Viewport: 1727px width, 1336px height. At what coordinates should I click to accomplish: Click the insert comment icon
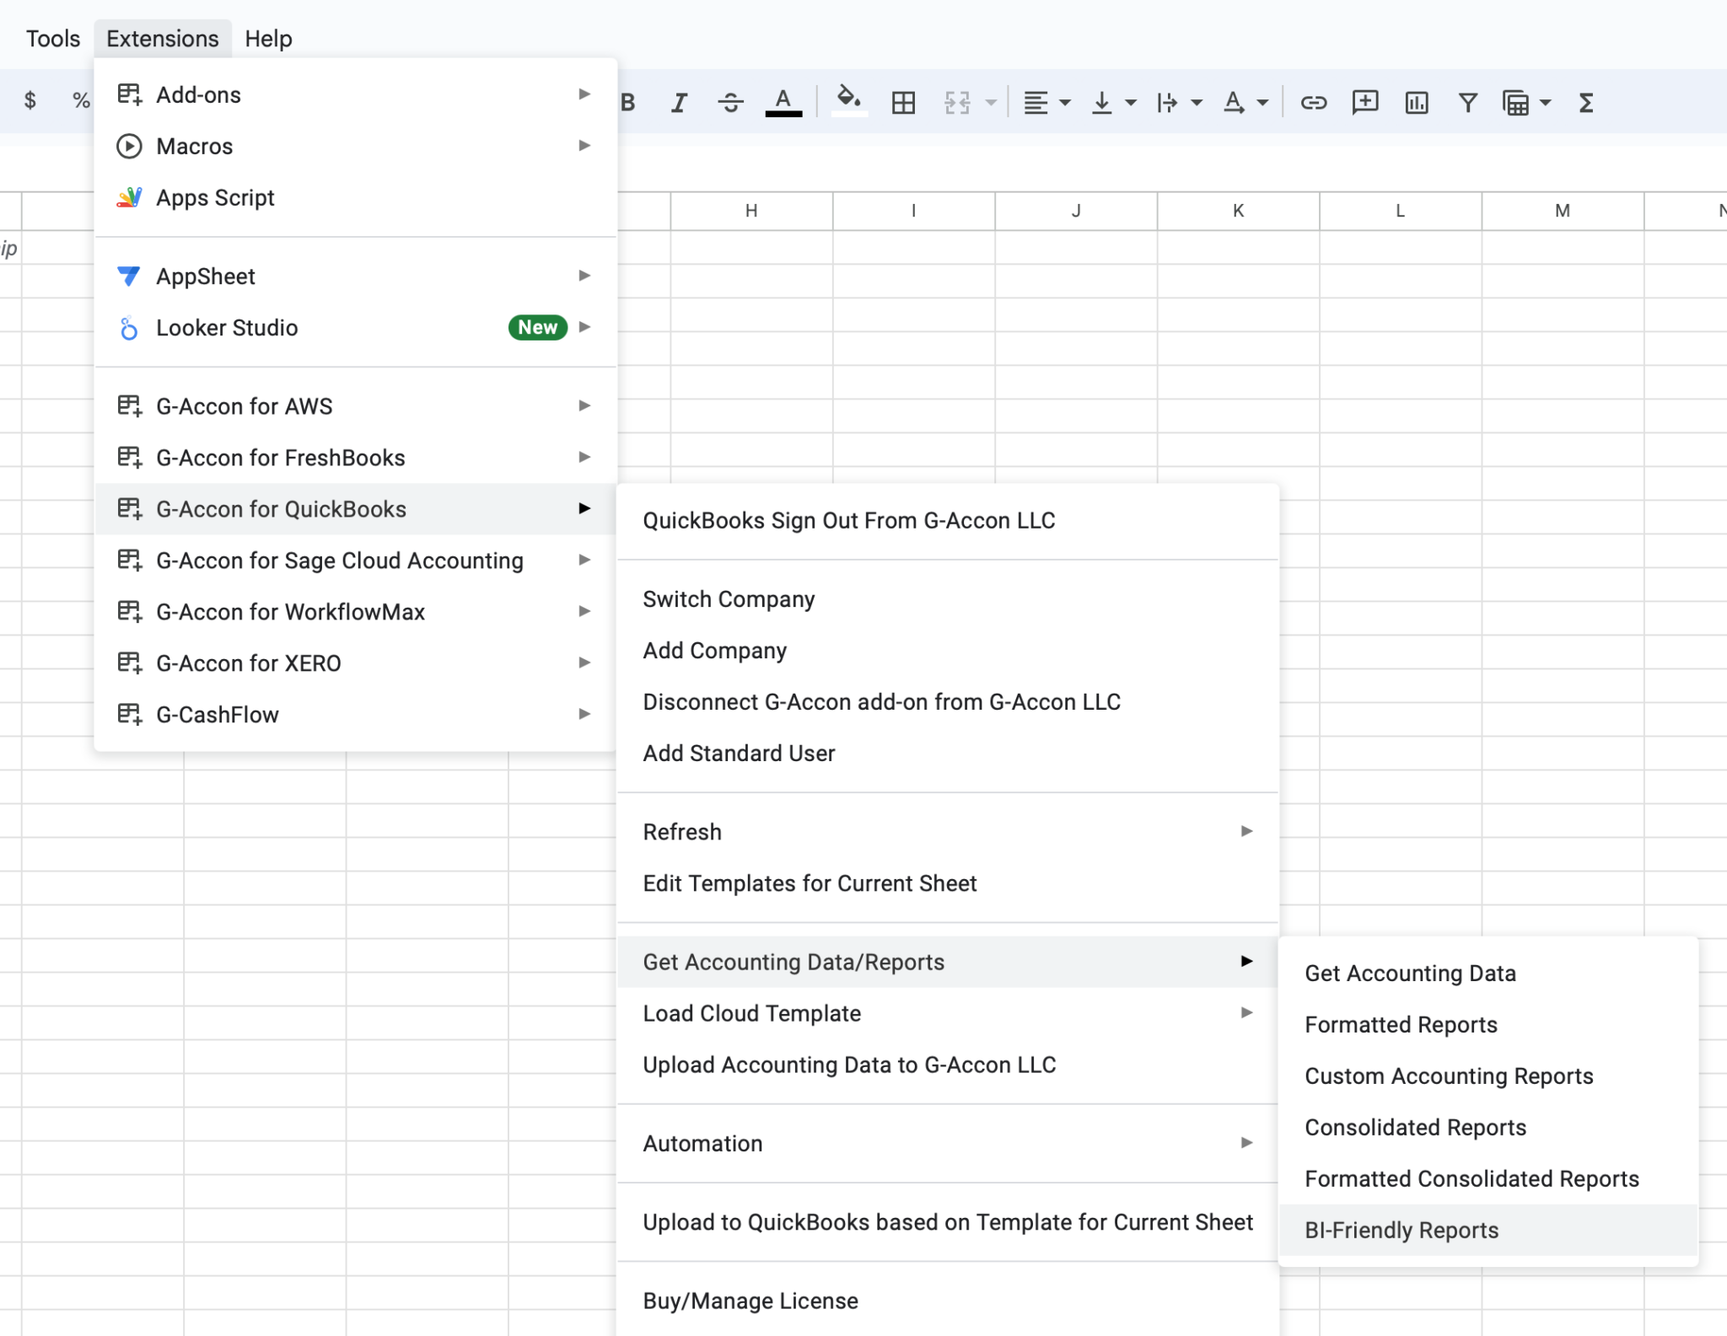coord(1365,103)
